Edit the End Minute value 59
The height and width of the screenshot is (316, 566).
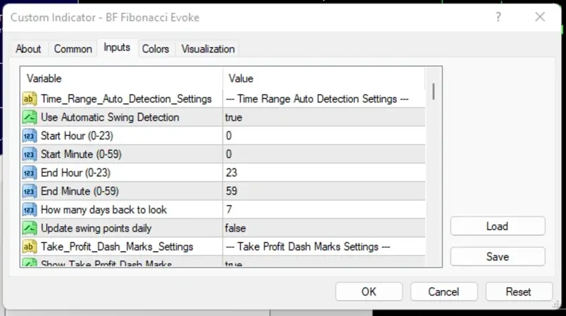[x=324, y=192]
